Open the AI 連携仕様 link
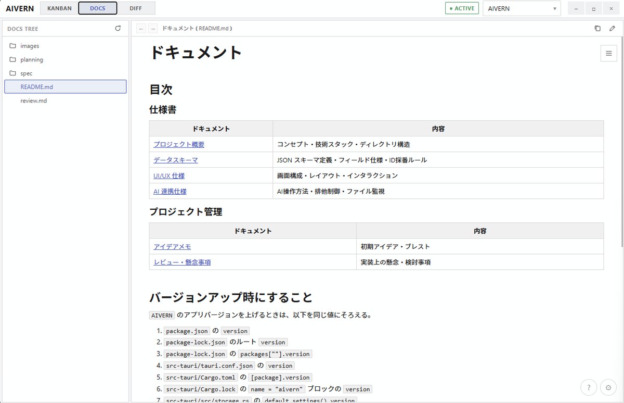624x403 pixels. pyautogui.click(x=170, y=191)
